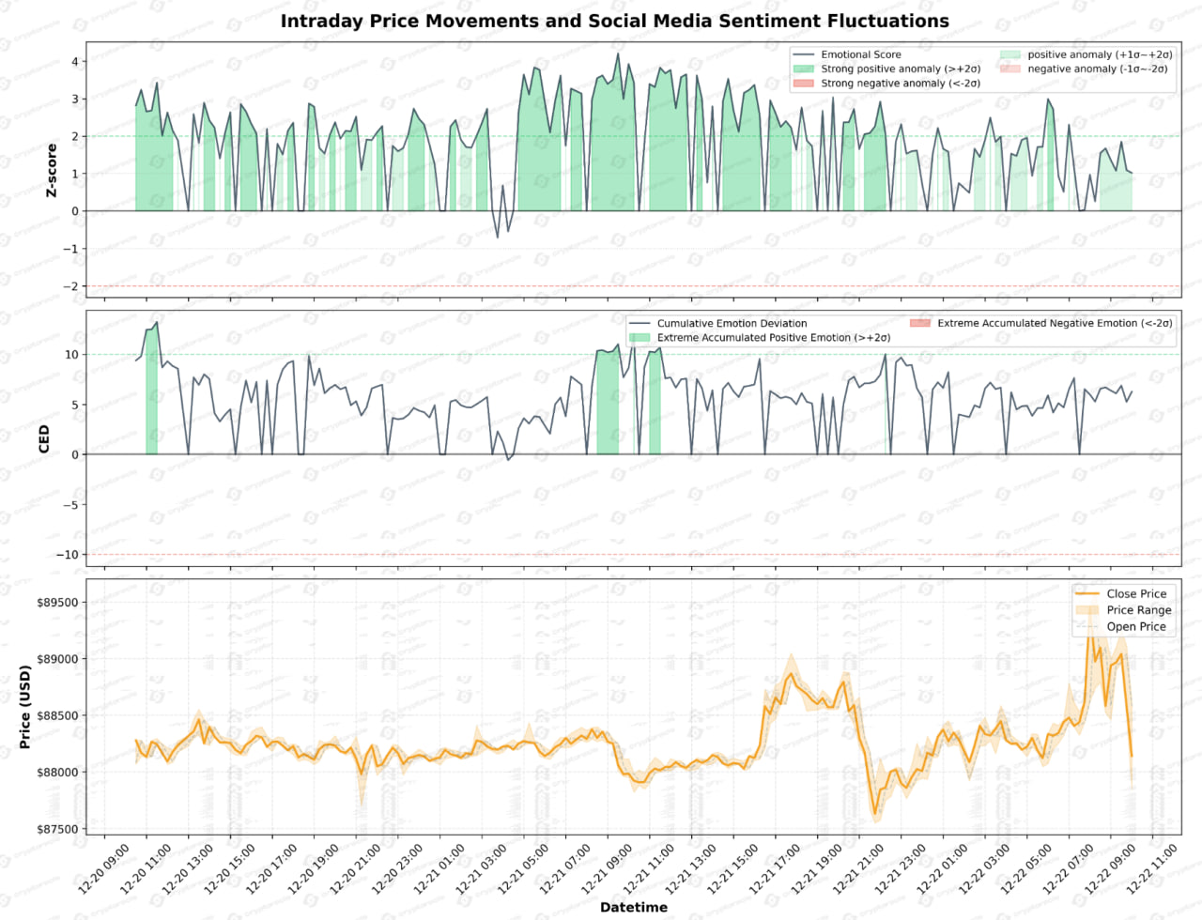Select the light red negative anomaly swatch
1202x920 pixels.
tap(1010, 69)
